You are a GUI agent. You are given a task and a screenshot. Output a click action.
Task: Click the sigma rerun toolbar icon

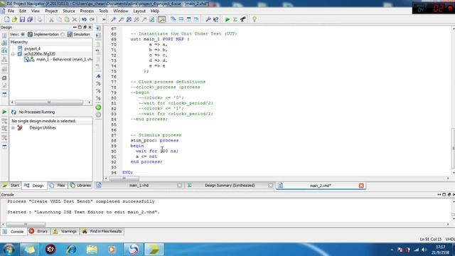(x=235, y=19)
